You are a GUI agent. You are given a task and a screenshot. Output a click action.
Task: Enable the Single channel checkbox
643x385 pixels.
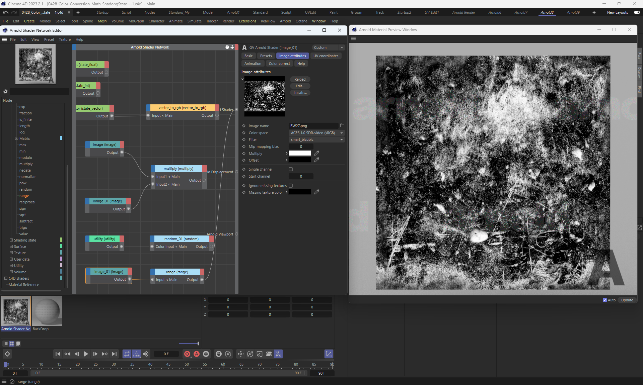pos(291,169)
